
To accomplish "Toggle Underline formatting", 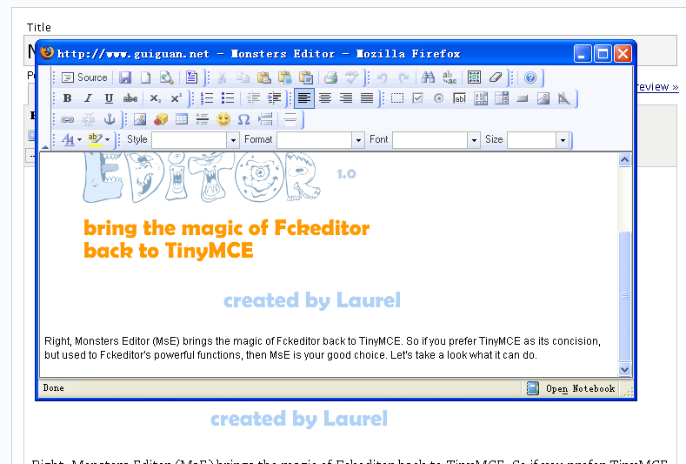I will pyautogui.click(x=109, y=98).
